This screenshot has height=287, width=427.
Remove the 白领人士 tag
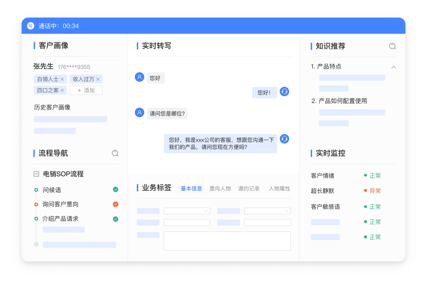[x=62, y=79]
